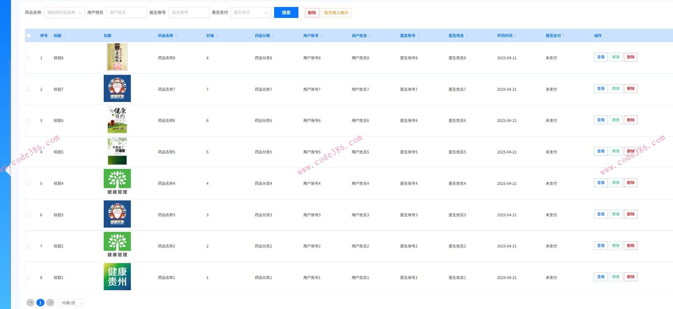Tick the select-all checkbox in table header
The height and width of the screenshot is (309, 673).
[29, 35]
